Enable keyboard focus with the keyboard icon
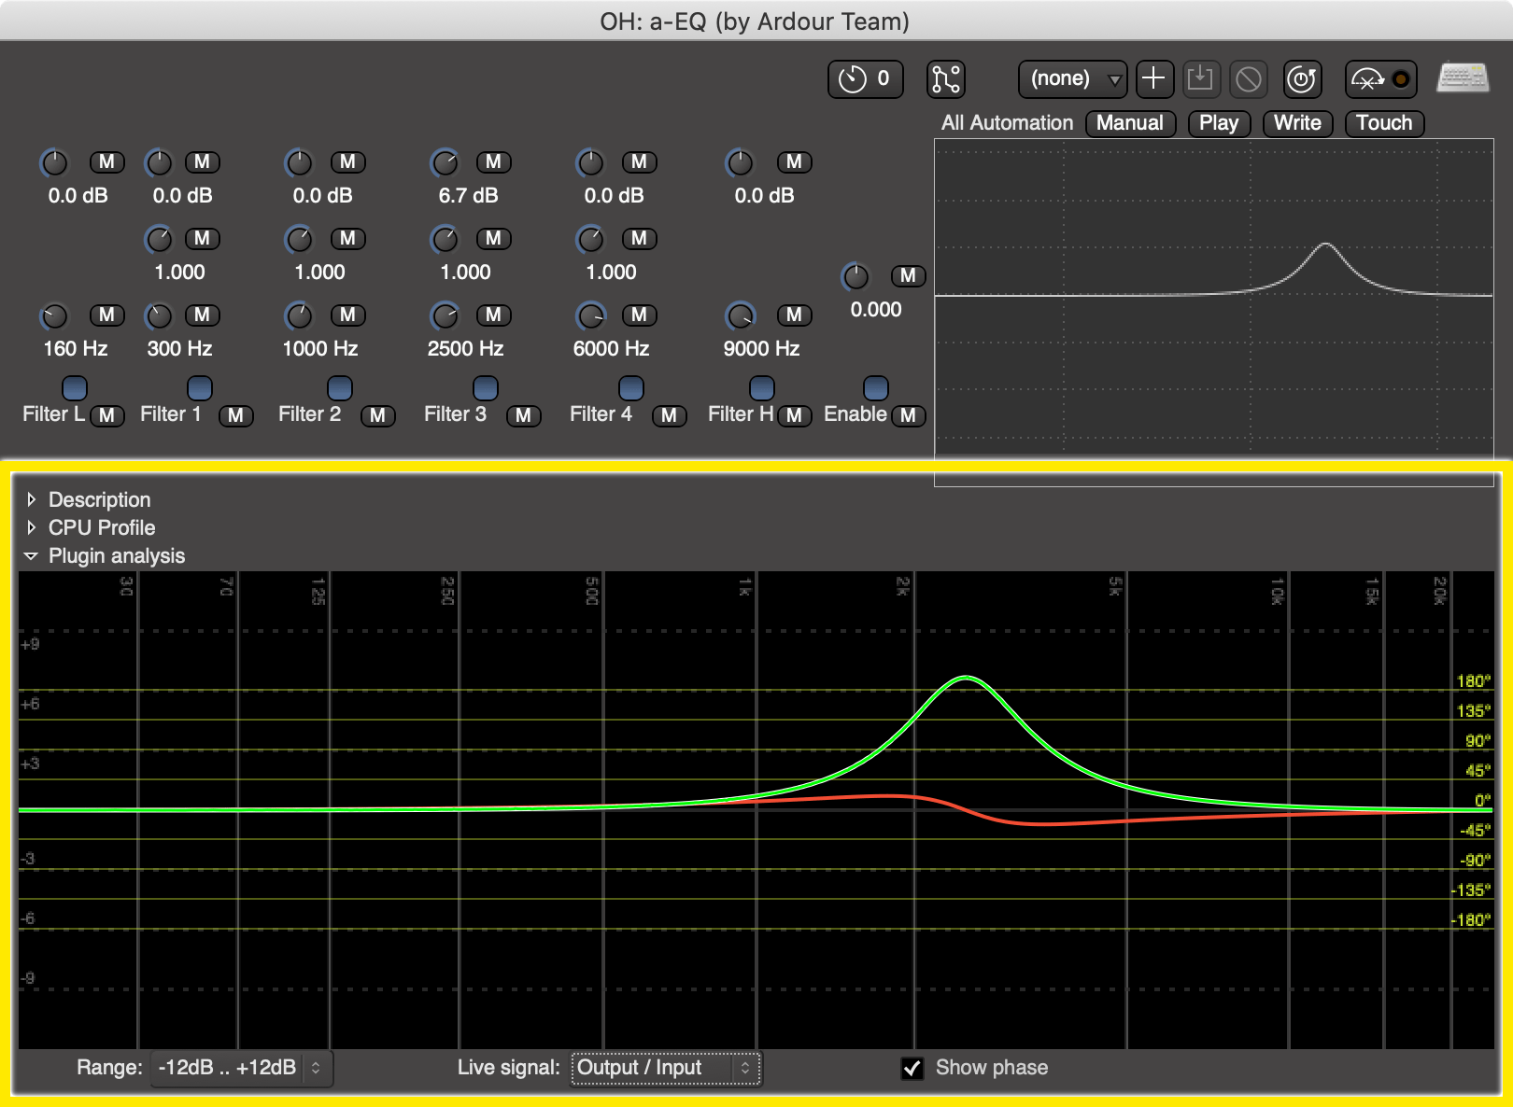The width and height of the screenshot is (1513, 1107). (x=1462, y=77)
